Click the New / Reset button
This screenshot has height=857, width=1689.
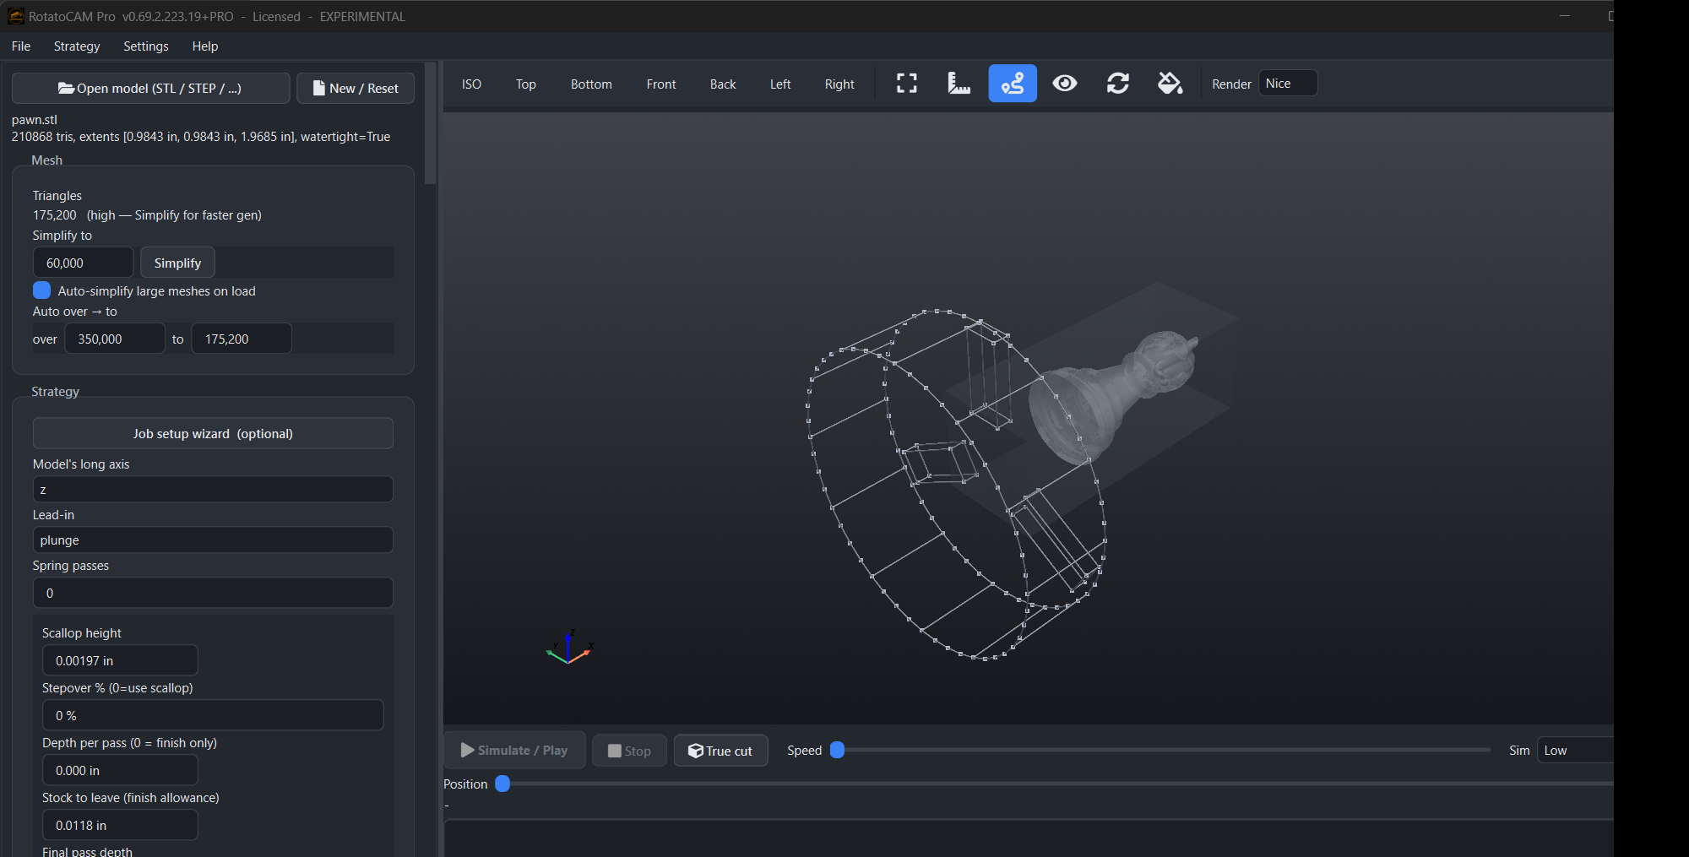click(x=356, y=89)
